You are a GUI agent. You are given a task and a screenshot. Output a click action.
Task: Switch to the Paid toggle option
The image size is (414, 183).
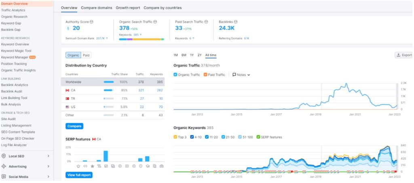pyautogui.click(x=86, y=55)
